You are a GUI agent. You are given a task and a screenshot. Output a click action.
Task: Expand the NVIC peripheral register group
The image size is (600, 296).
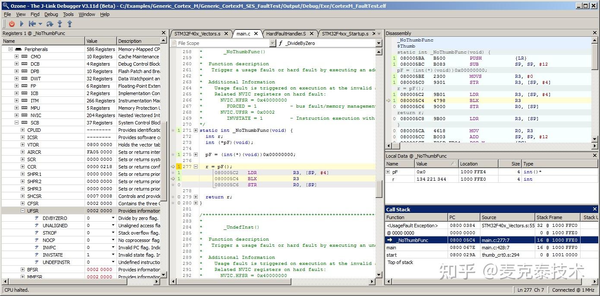pos(17,115)
